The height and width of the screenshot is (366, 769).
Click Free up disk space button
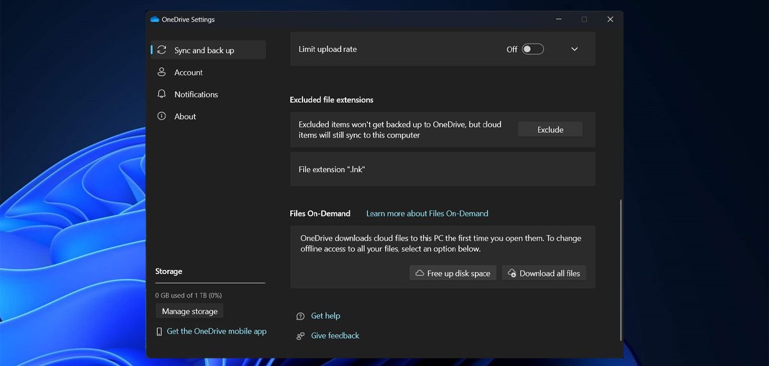point(453,273)
